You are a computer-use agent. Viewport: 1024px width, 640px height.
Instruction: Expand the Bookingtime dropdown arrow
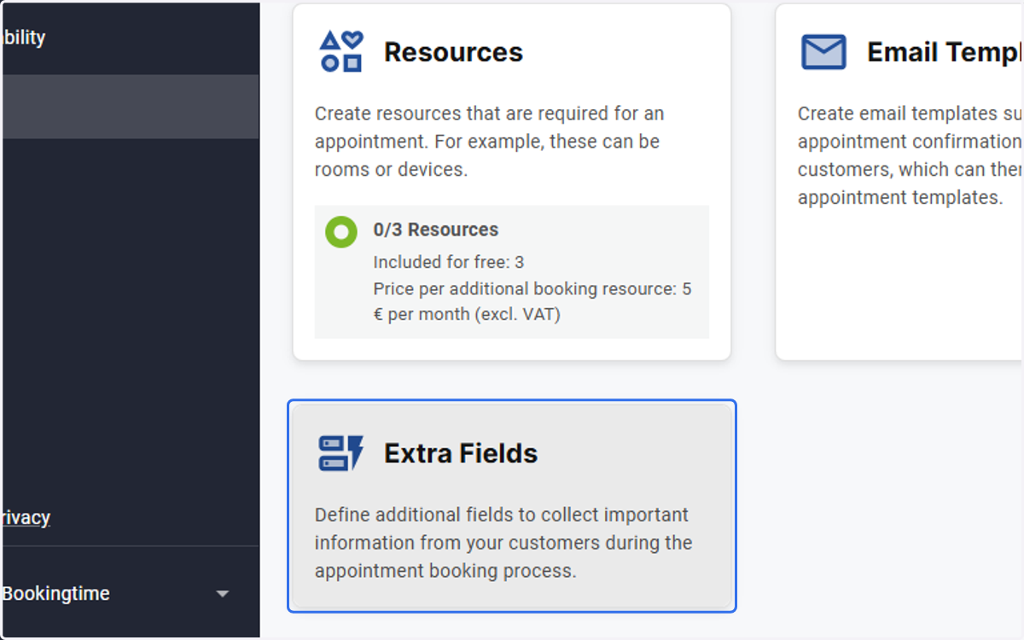[x=223, y=594]
